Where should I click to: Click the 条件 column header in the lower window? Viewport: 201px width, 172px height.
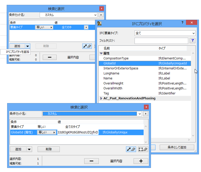click(x=23, y=122)
